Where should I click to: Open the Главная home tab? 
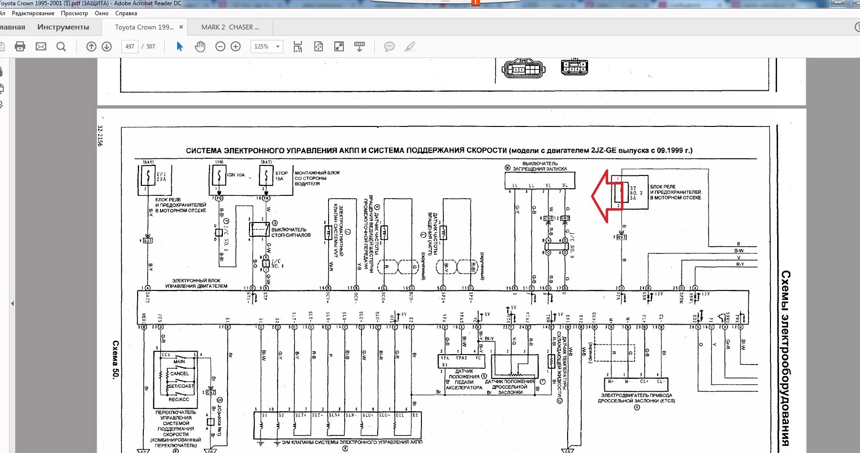[x=11, y=27]
